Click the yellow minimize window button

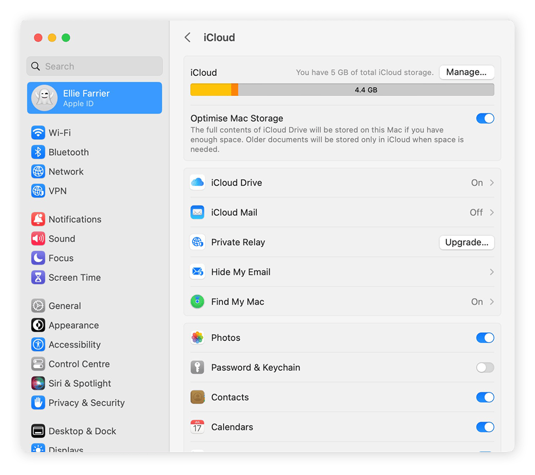pos(52,37)
